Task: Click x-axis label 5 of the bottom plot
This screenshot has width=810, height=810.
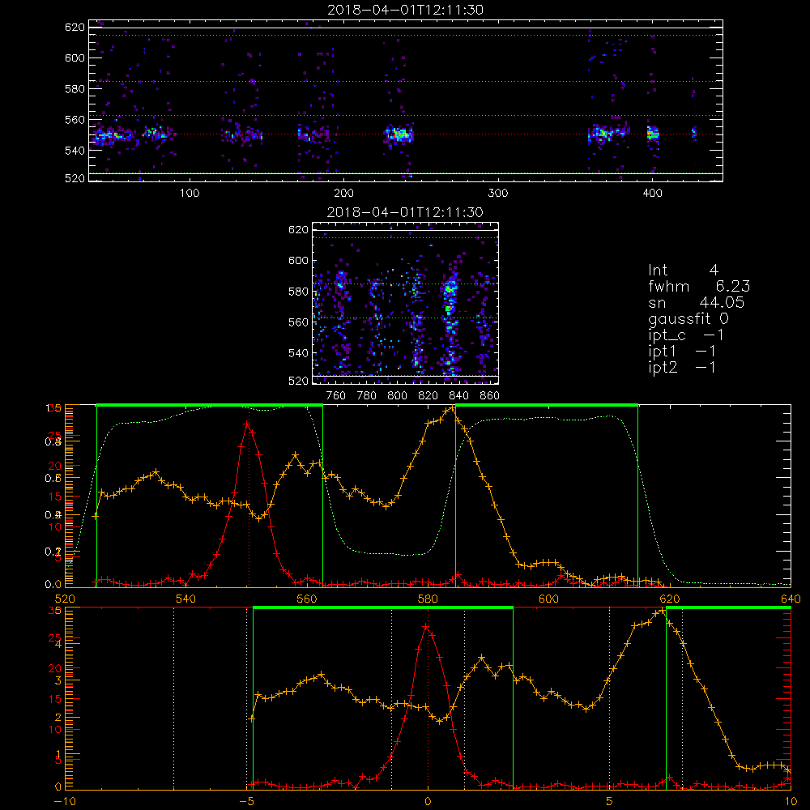Action: click(x=610, y=802)
